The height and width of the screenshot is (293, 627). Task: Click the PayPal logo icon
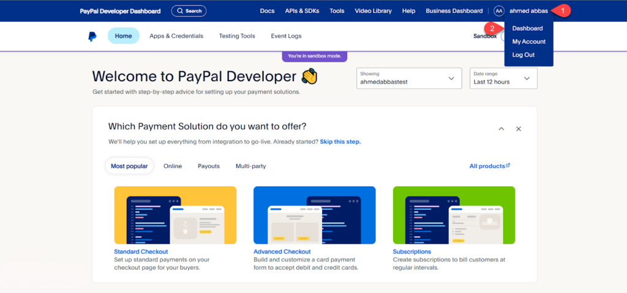pos(92,36)
